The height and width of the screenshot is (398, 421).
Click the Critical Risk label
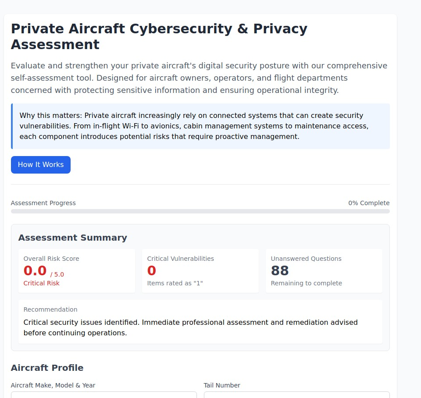tap(41, 283)
